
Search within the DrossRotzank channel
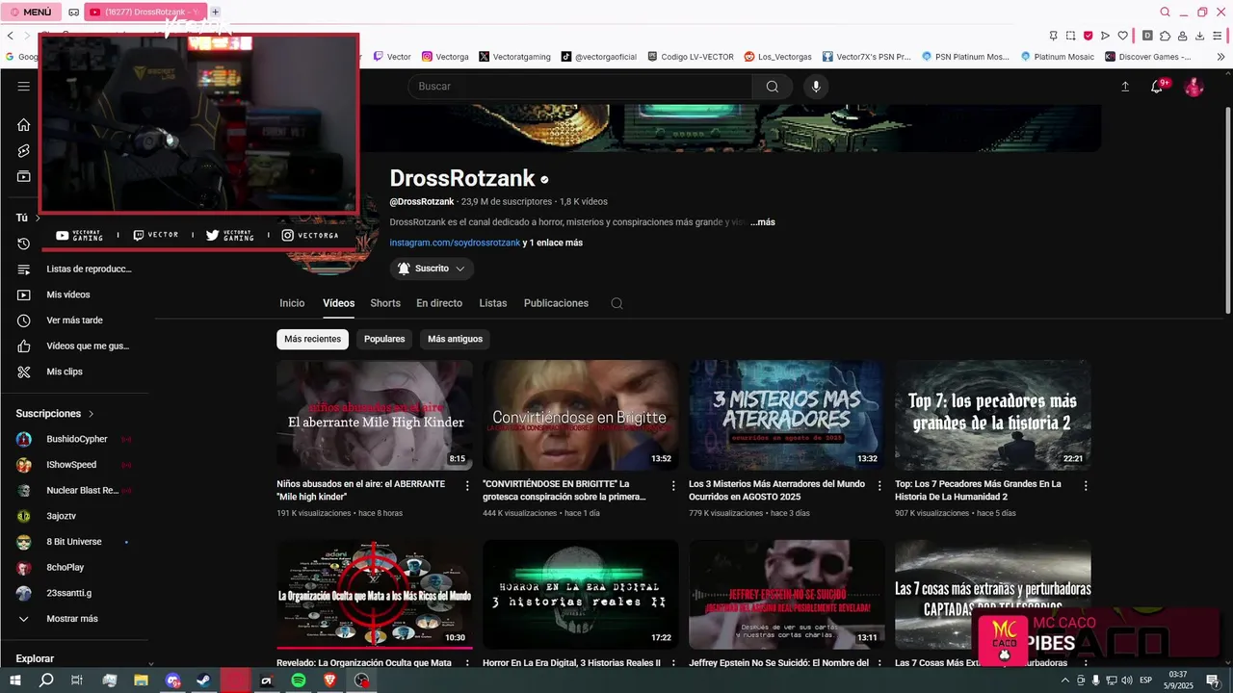(616, 303)
